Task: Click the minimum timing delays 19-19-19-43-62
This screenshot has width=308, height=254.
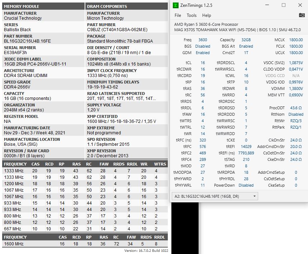Action: click(x=103, y=87)
